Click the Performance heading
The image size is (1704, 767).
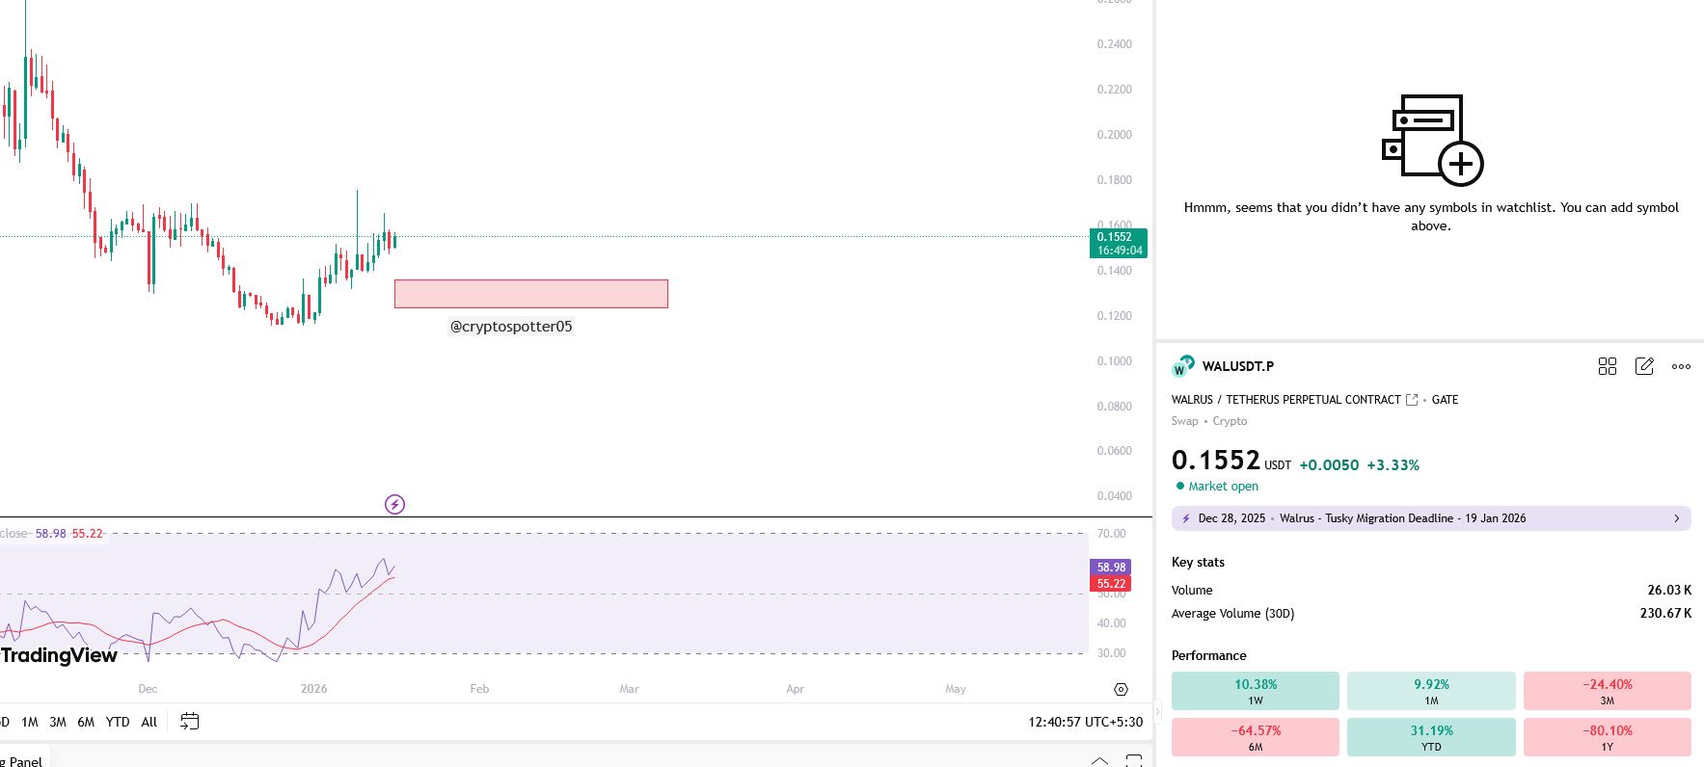coord(1209,656)
